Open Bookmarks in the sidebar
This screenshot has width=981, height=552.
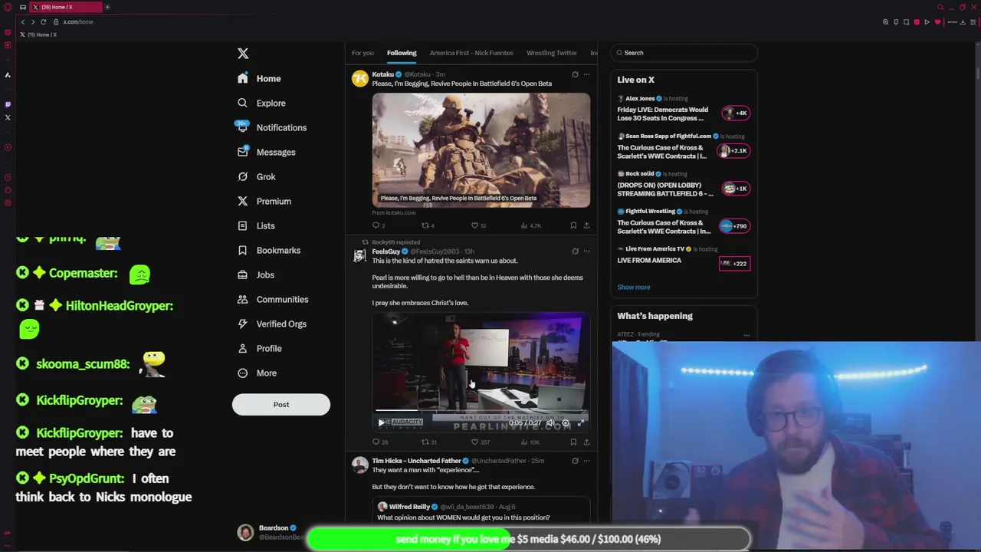[x=269, y=250]
